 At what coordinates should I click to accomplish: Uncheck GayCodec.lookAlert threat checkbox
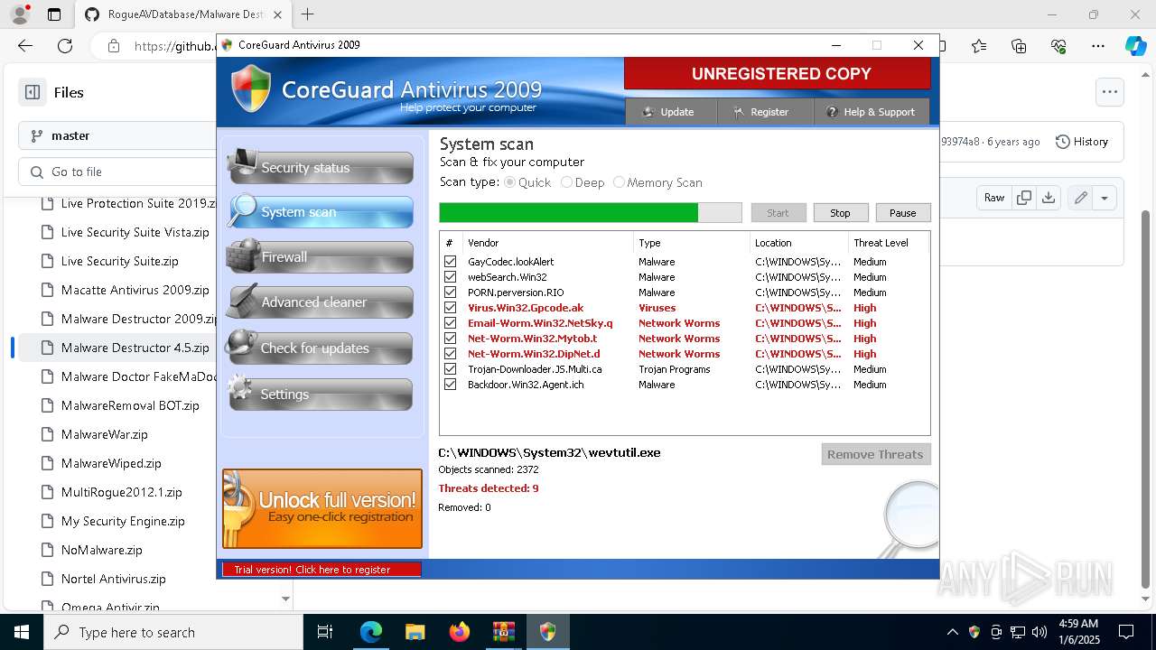(450, 262)
